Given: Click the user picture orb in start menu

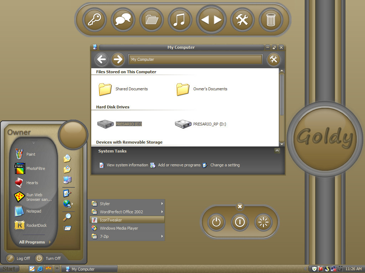Looking at the screenshot, I should [x=73, y=135].
